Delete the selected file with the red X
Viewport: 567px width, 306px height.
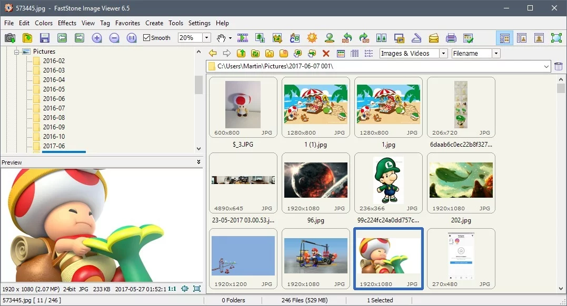click(326, 54)
